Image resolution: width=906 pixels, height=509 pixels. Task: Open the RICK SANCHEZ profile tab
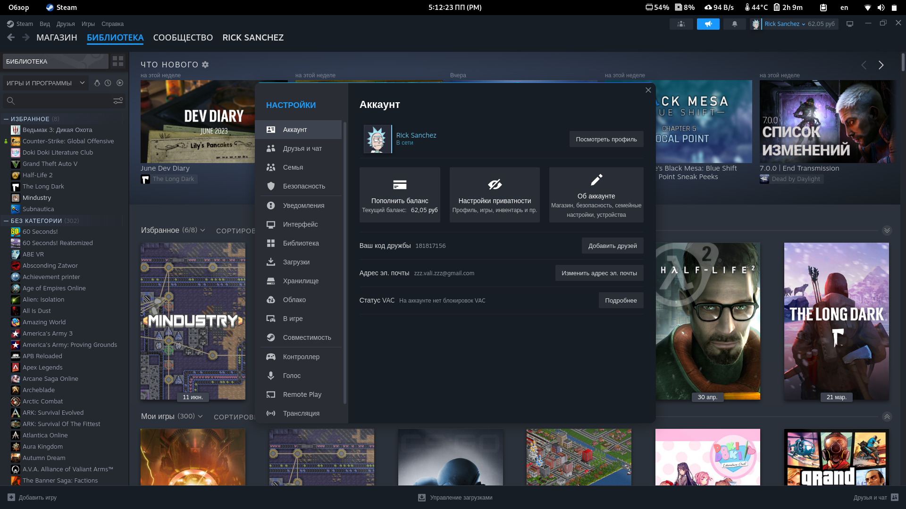(x=253, y=38)
